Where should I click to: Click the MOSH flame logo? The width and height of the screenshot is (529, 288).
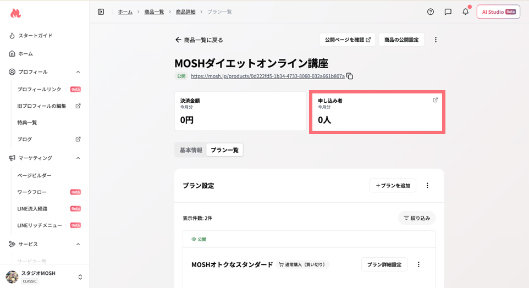coord(15,13)
